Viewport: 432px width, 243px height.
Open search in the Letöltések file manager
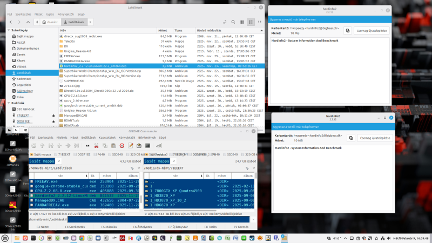click(233, 22)
